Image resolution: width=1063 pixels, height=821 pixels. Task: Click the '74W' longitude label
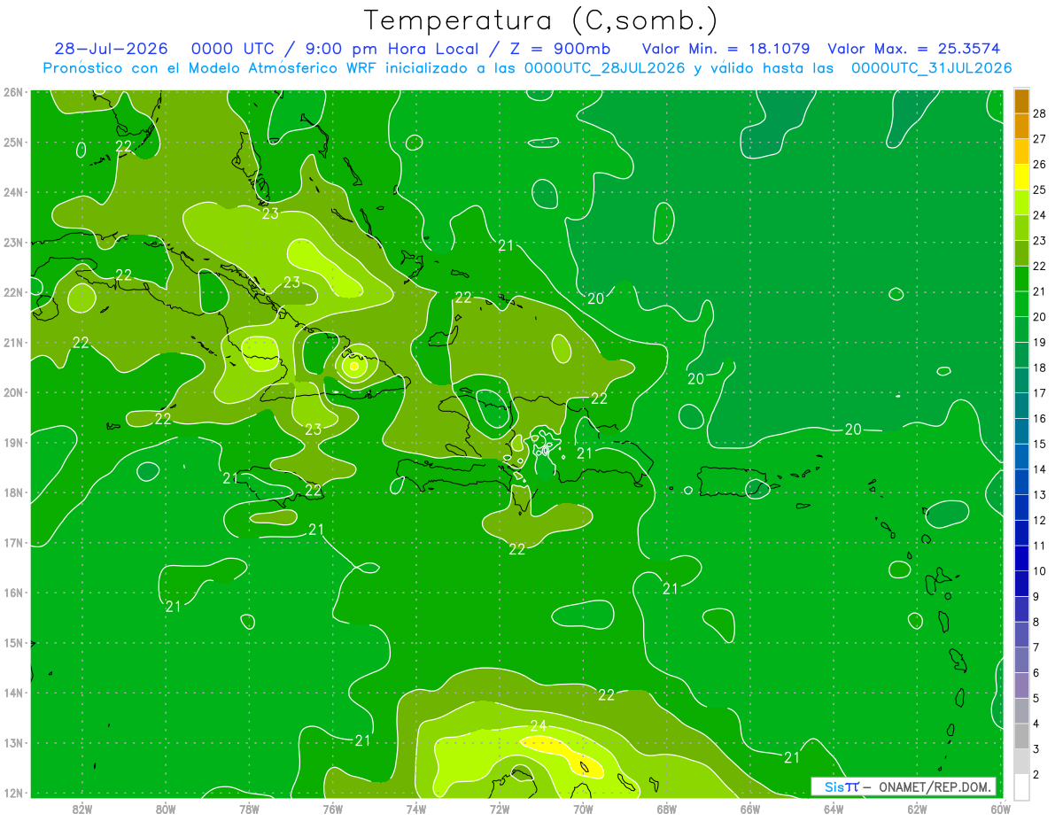(x=416, y=809)
